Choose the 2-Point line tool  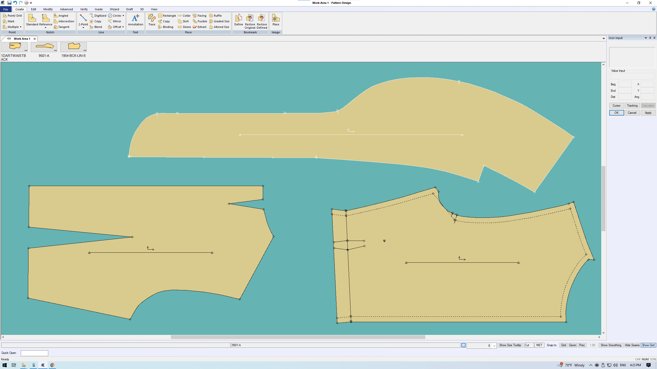(x=83, y=20)
